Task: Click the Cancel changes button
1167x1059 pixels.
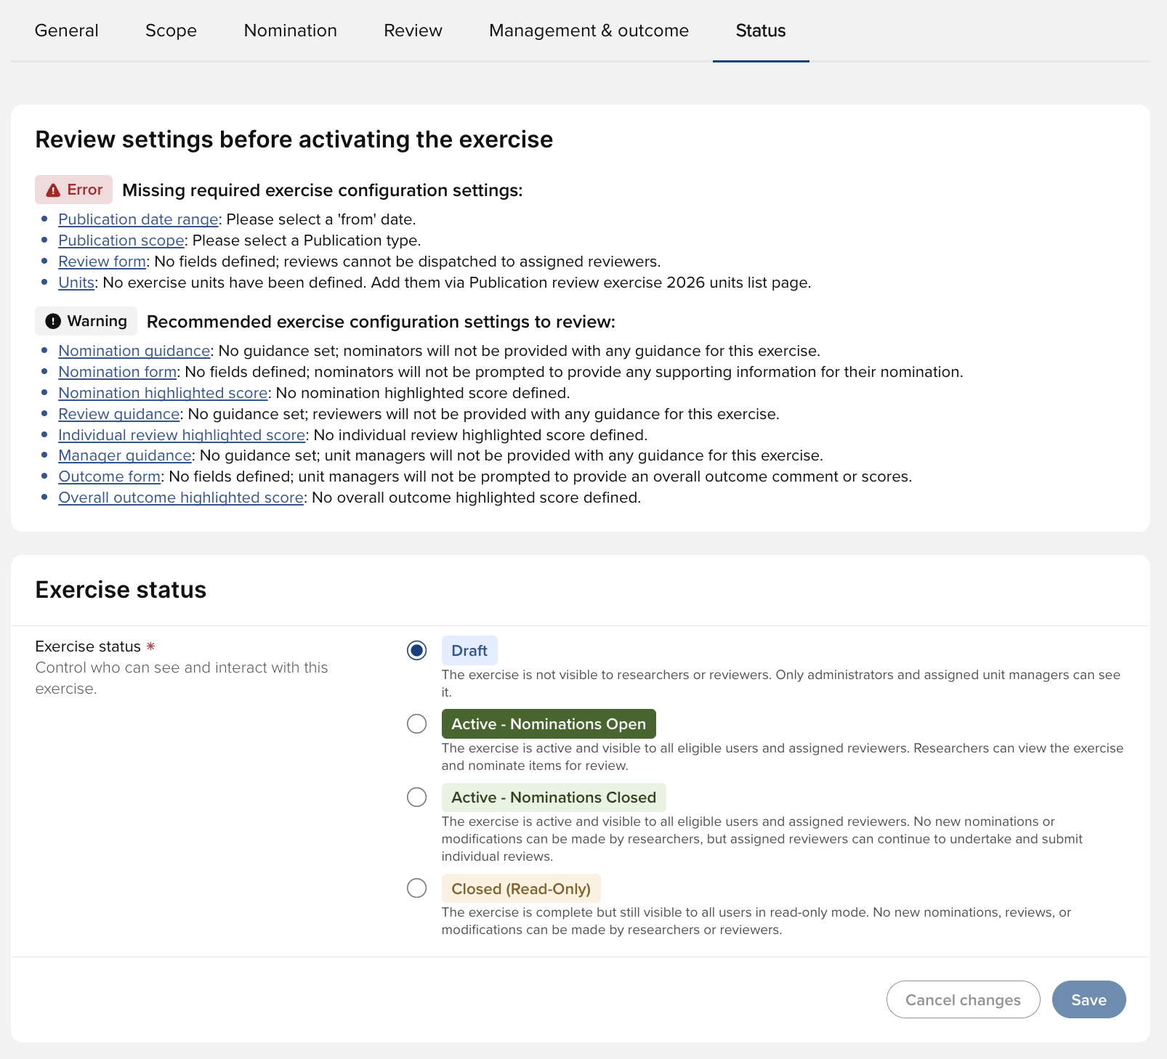Action: pyautogui.click(x=963, y=999)
